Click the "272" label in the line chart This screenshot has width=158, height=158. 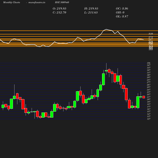tap(151, 37)
